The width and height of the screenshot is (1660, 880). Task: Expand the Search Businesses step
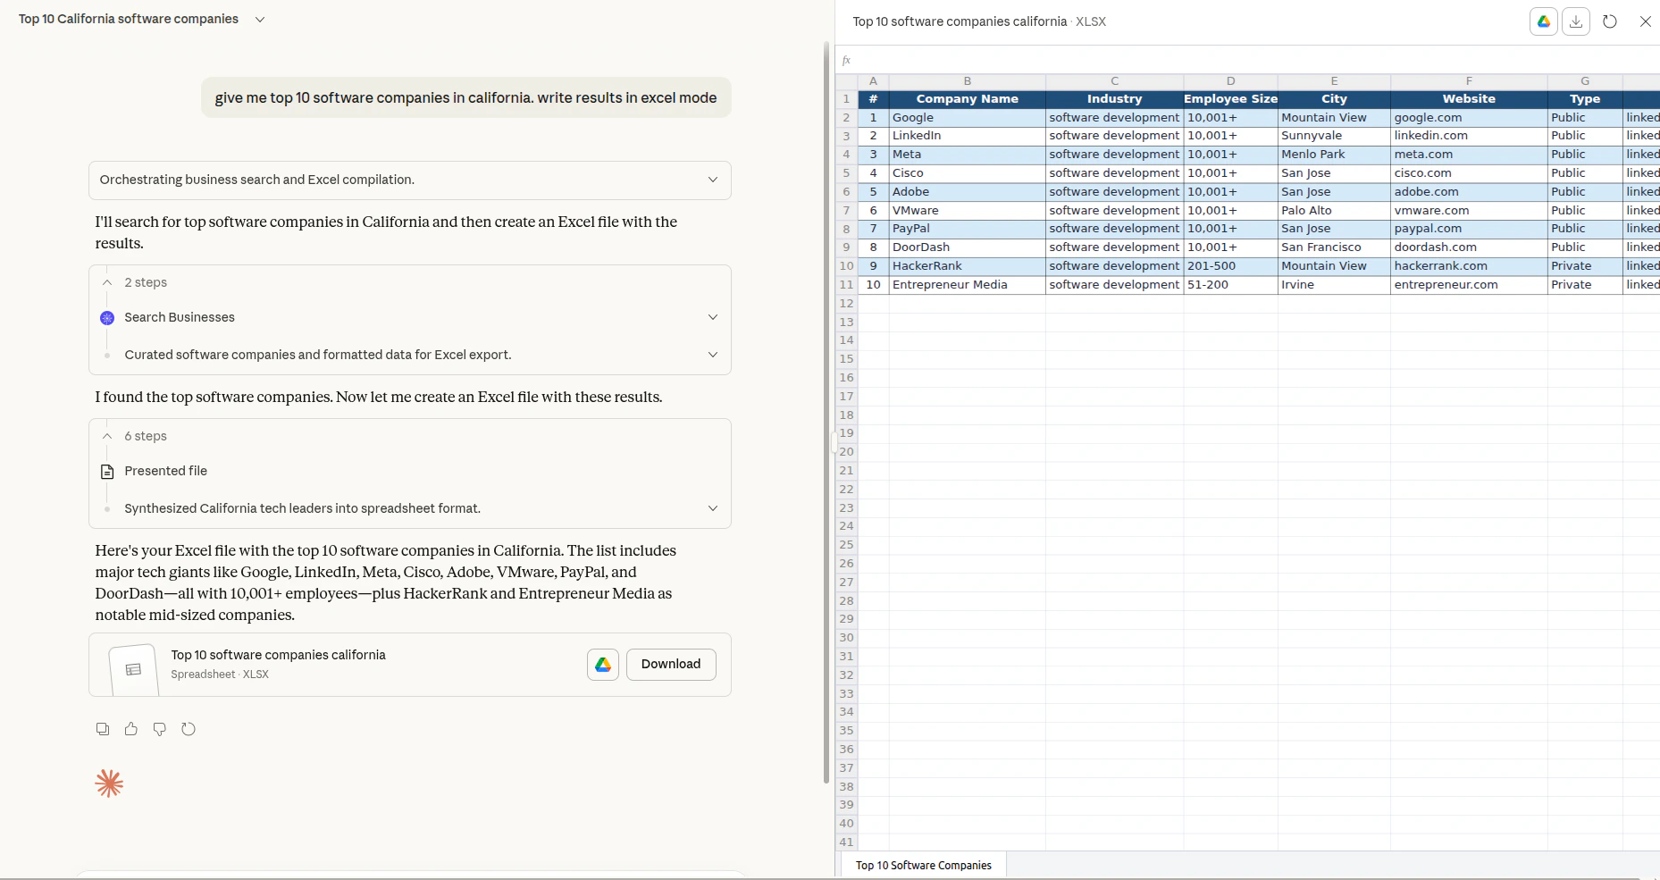[410, 317]
